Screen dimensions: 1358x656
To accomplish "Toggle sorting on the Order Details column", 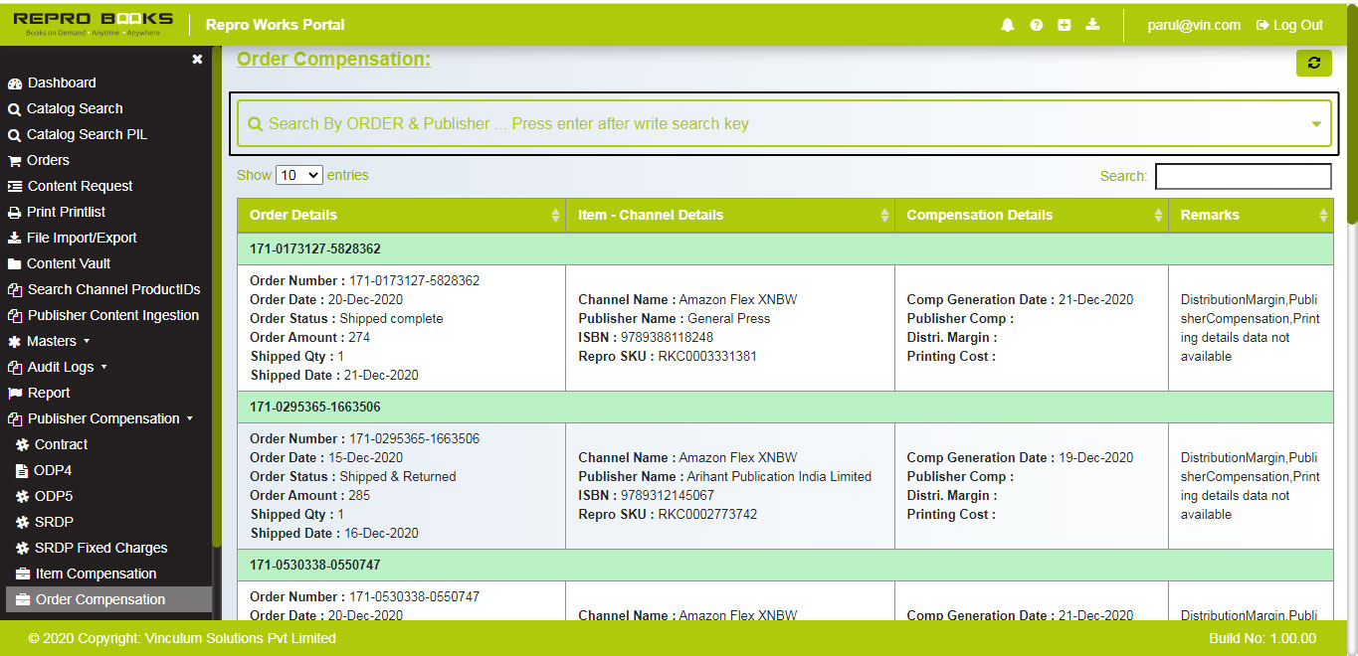I will (x=555, y=215).
